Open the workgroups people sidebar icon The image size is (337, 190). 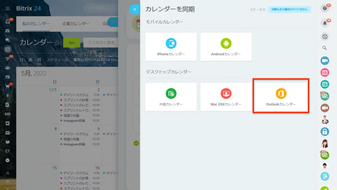[8, 68]
